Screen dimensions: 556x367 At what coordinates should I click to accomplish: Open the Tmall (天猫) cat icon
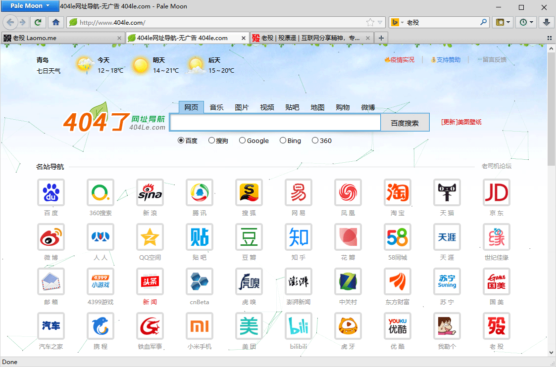pos(447,192)
